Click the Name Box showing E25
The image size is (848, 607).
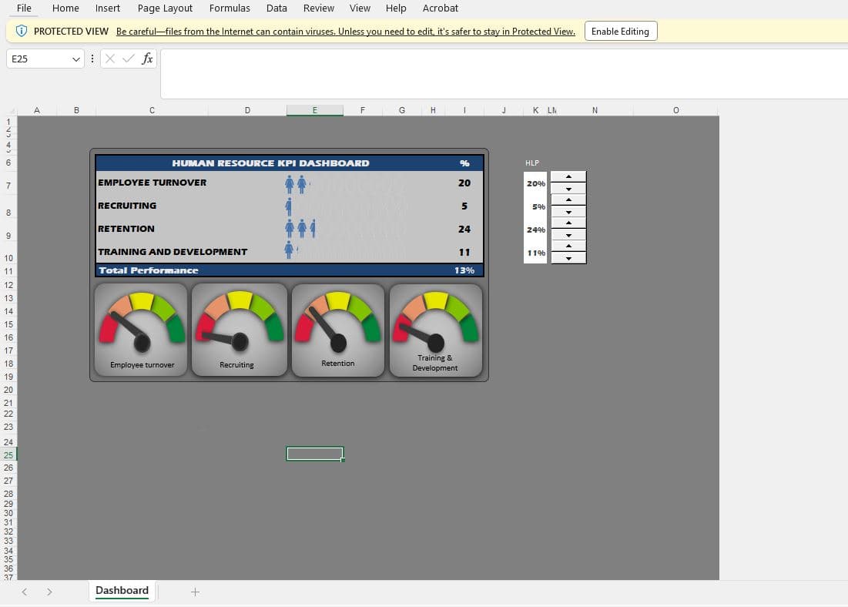[x=45, y=59]
